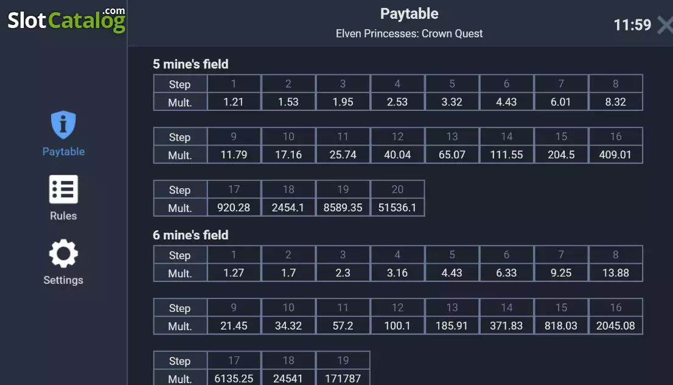Select the Settings label in the sidebar
The width and height of the screenshot is (673, 385).
(63, 280)
